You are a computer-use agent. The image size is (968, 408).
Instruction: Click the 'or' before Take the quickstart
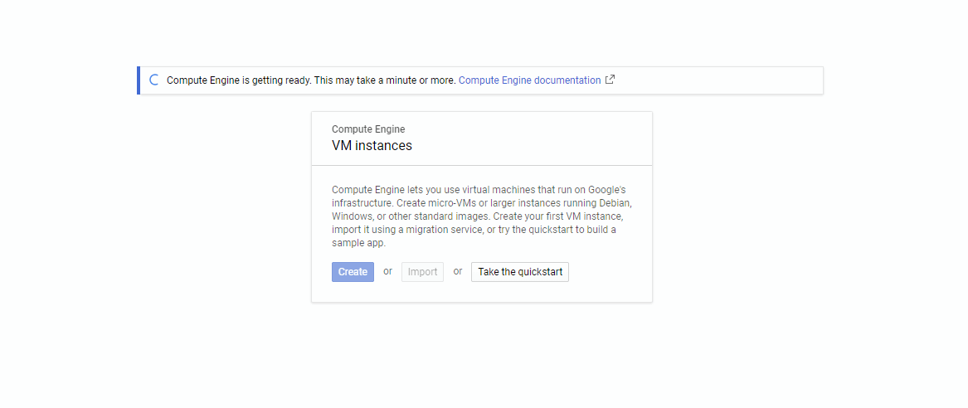point(457,271)
